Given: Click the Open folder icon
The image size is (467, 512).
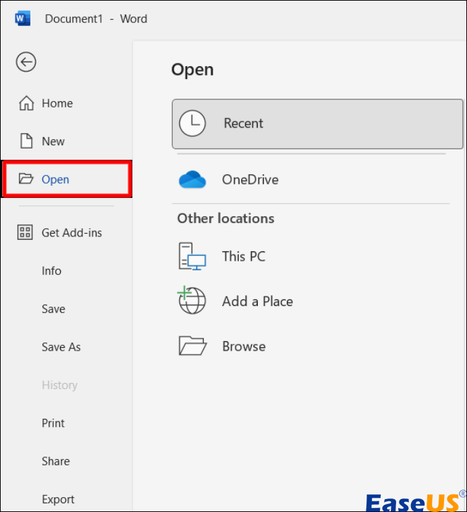Looking at the screenshot, I should pos(26,179).
